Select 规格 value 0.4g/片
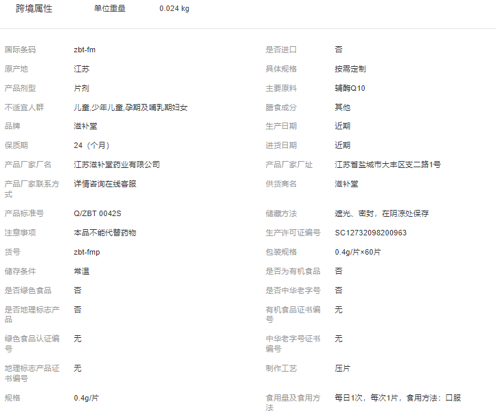Image resolution: width=496 pixels, height=415 pixels. click(x=87, y=398)
